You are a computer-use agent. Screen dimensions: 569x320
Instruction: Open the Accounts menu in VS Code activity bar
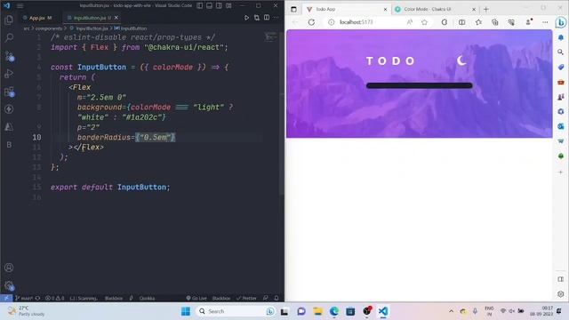9,268
